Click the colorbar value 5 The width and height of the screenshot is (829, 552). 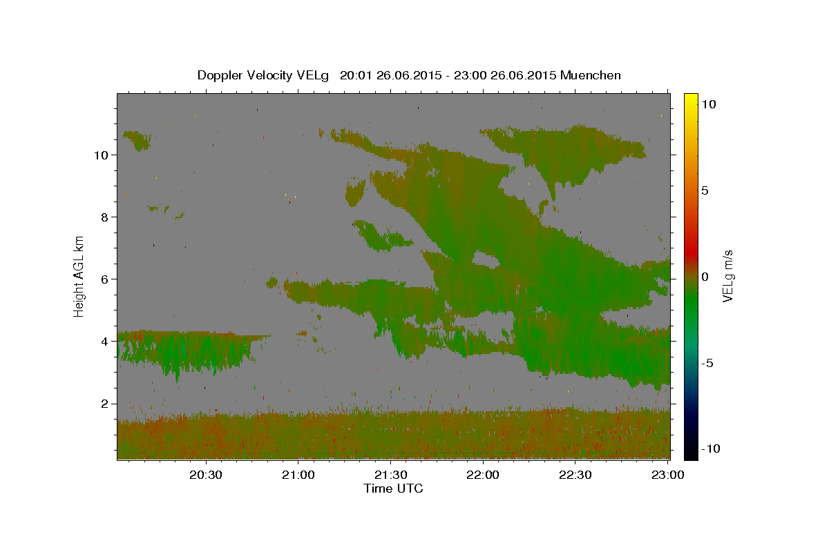(x=705, y=190)
